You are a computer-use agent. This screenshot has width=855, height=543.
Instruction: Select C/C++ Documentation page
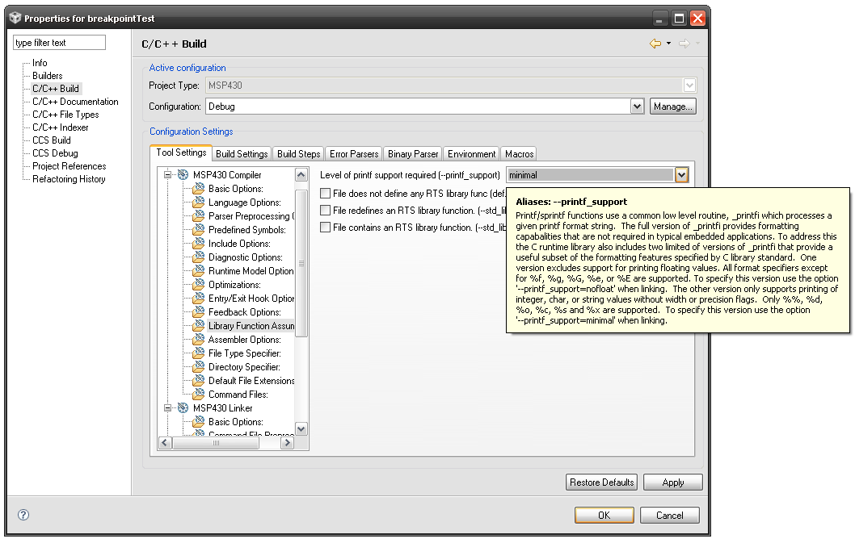(75, 102)
